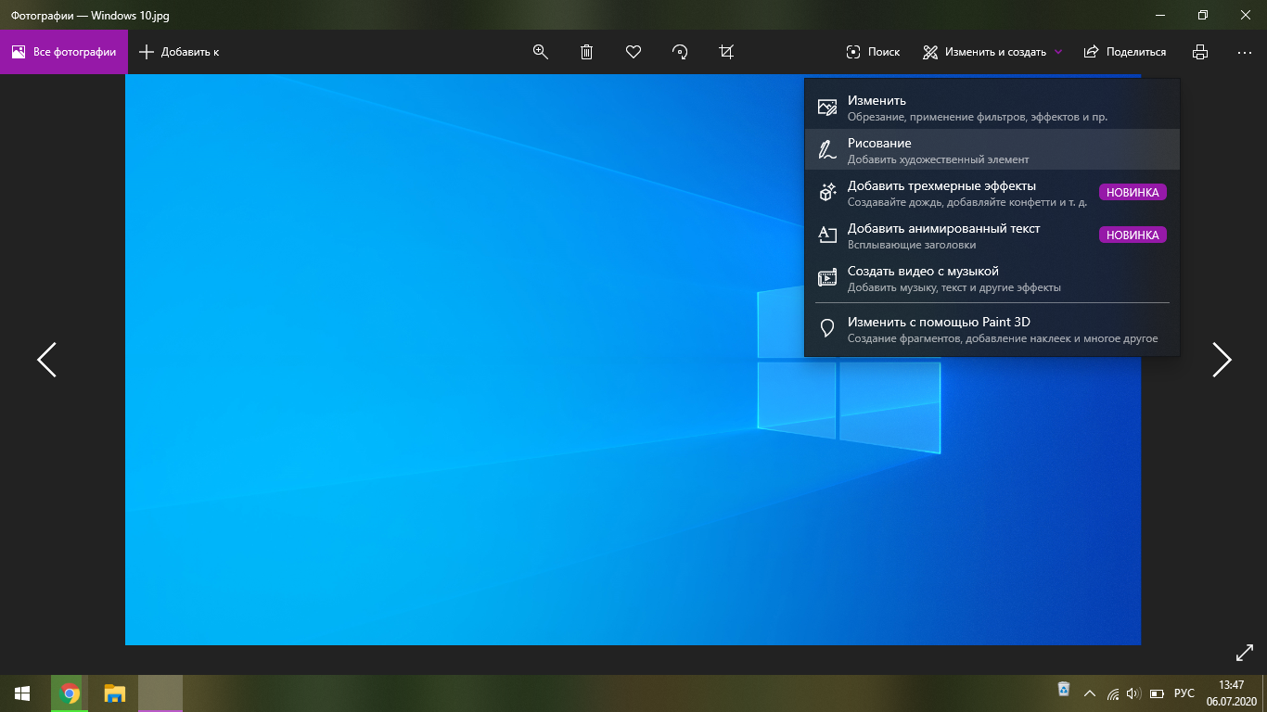Click the НОВИНКА badge beside анимированный текст
This screenshot has width=1267, height=712.
(x=1133, y=235)
